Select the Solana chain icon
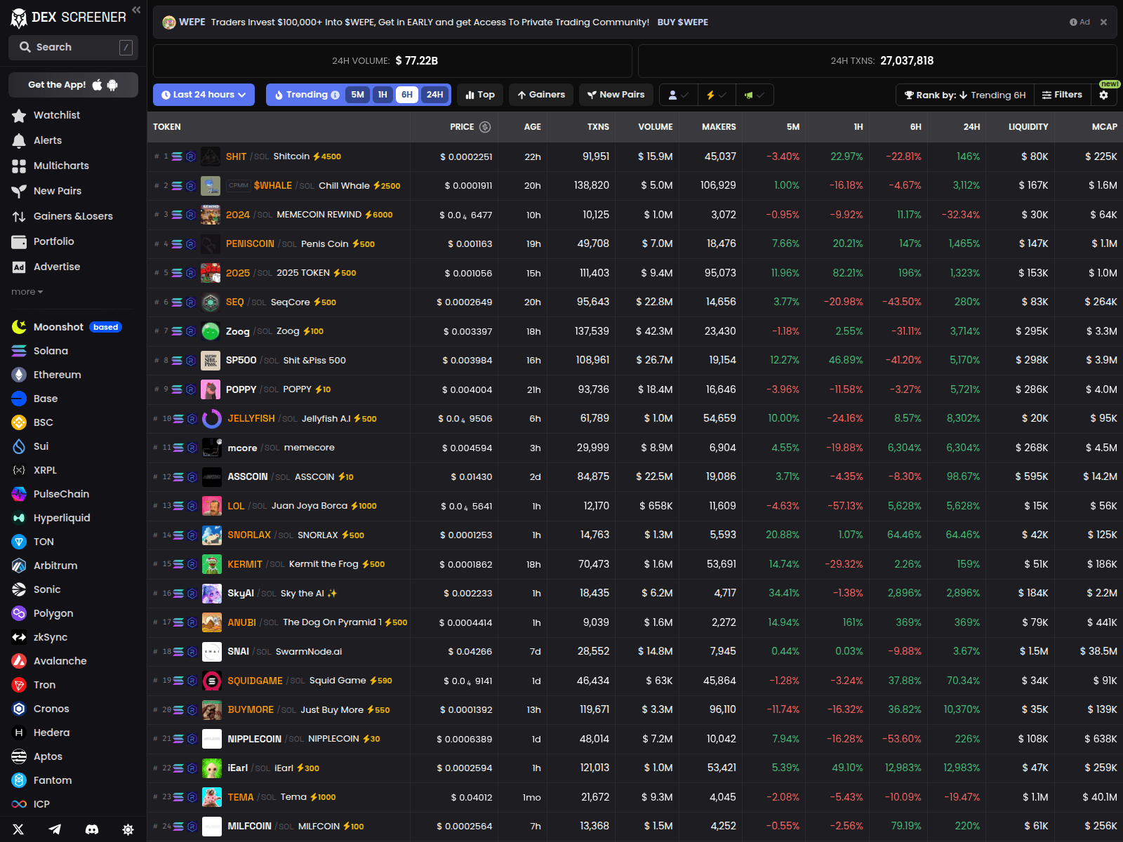This screenshot has height=842, width=1123. click(19, 351)
